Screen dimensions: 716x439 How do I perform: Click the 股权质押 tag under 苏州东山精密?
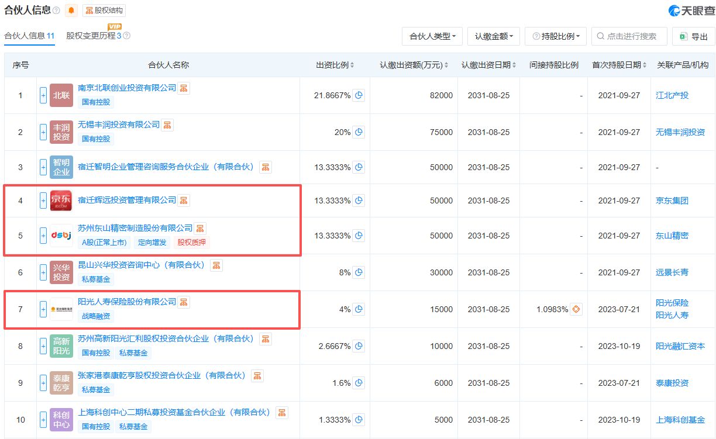tap(192, 242)
